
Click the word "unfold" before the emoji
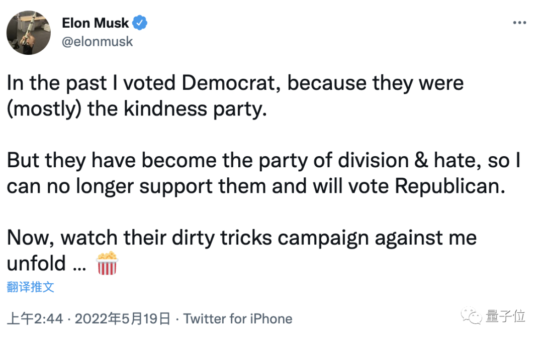(x=37, y=263)
